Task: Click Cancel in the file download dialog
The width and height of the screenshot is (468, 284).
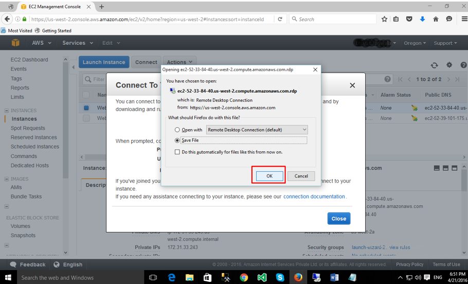Action: point(301,176)
